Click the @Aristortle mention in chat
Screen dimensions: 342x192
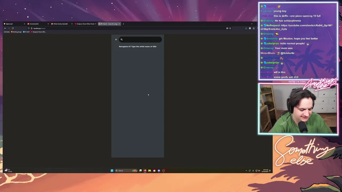287,53
